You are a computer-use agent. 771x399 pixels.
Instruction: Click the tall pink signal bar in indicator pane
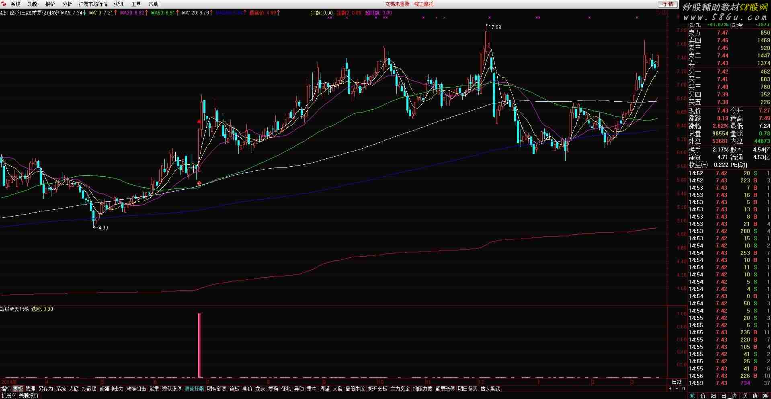199,345
